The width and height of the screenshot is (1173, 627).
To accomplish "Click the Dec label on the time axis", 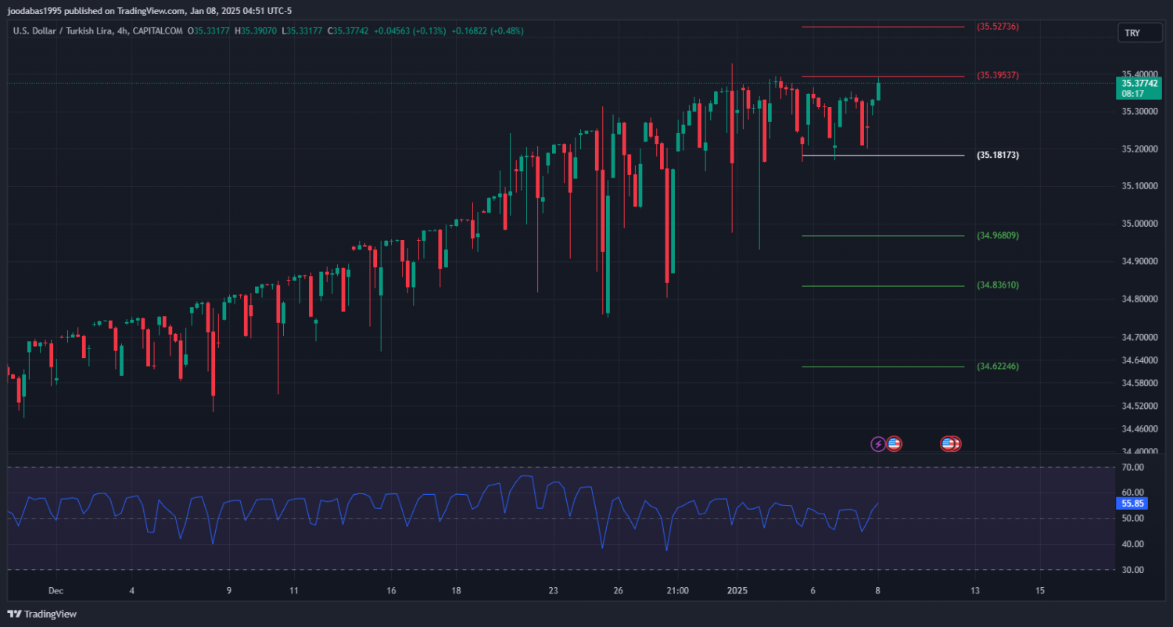I will (55, 590).
